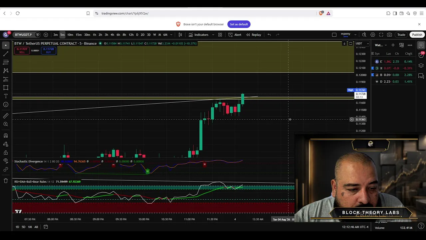Image resolution: width=426 pixels, height=240 pixels.
Task: Click the 0.11728 BUY button
Action: [49, 51]
